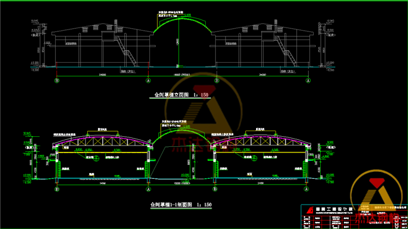Click the 国贸工程设计院 title block heading
The image size is (408, 229).
point(334,209)
